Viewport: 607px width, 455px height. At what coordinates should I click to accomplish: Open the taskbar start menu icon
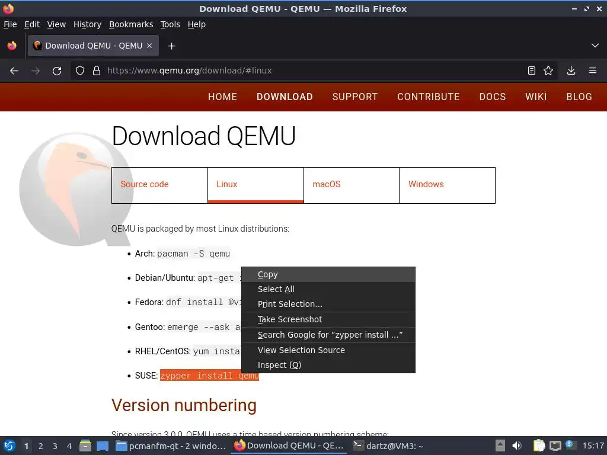pos(9,446)
